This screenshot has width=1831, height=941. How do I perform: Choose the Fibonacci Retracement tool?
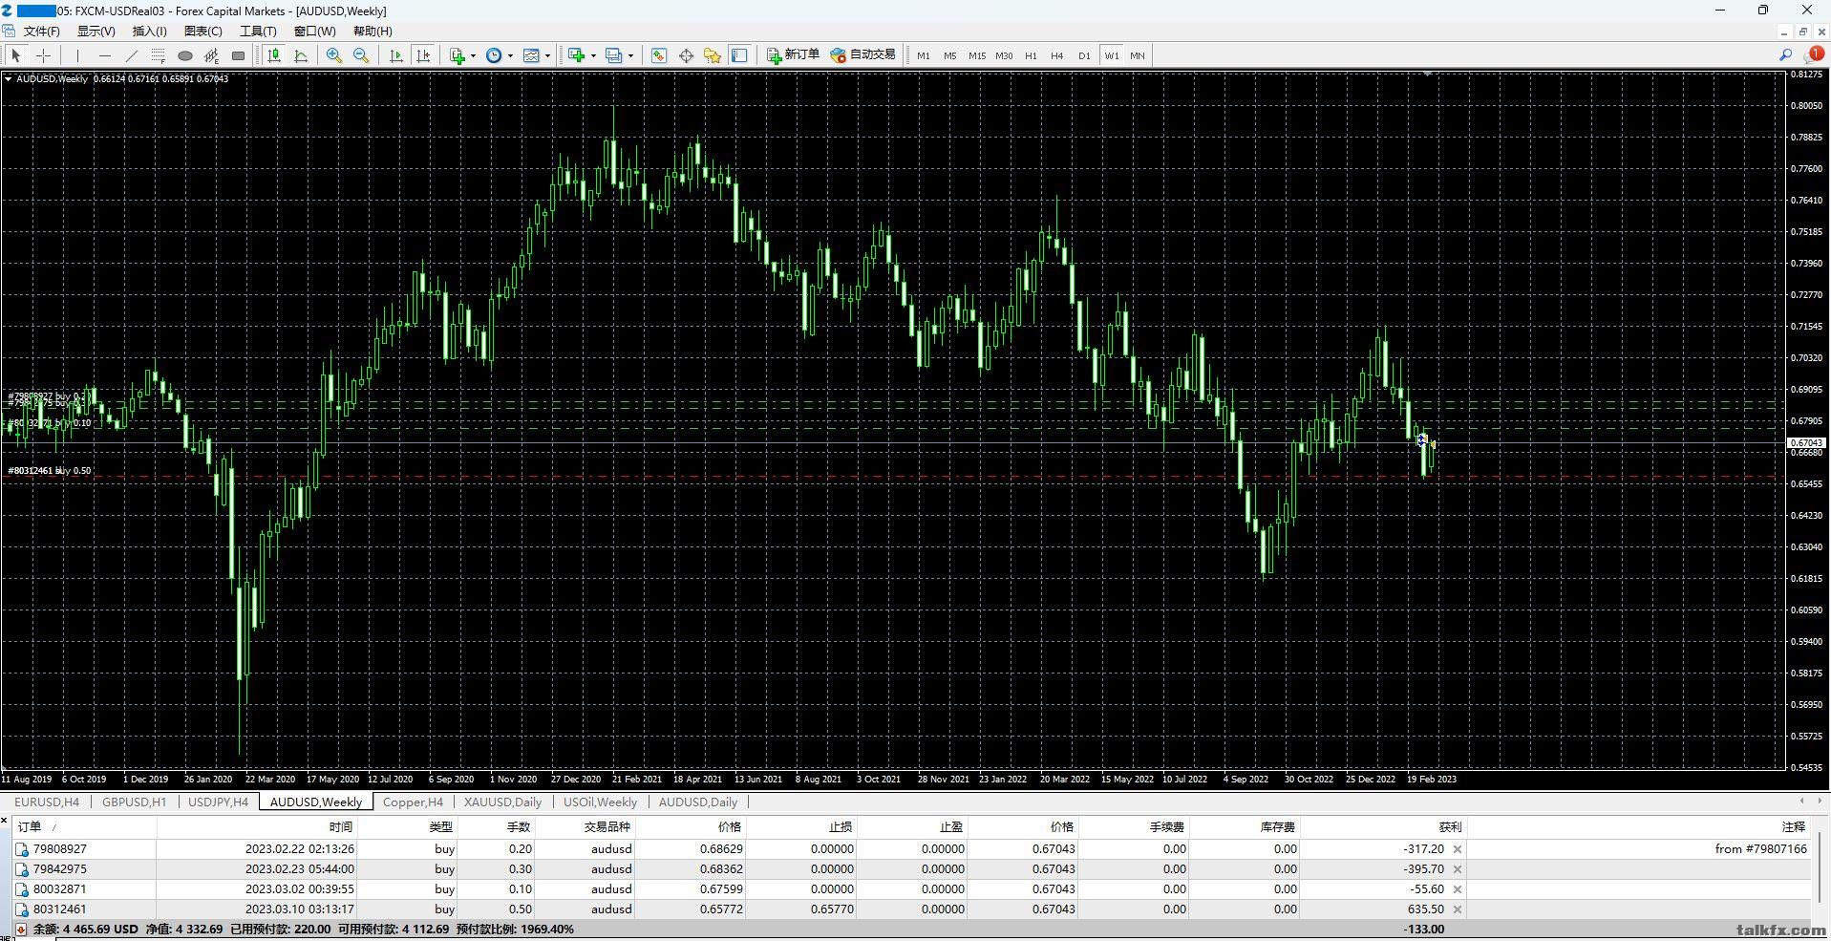point(158,55)
